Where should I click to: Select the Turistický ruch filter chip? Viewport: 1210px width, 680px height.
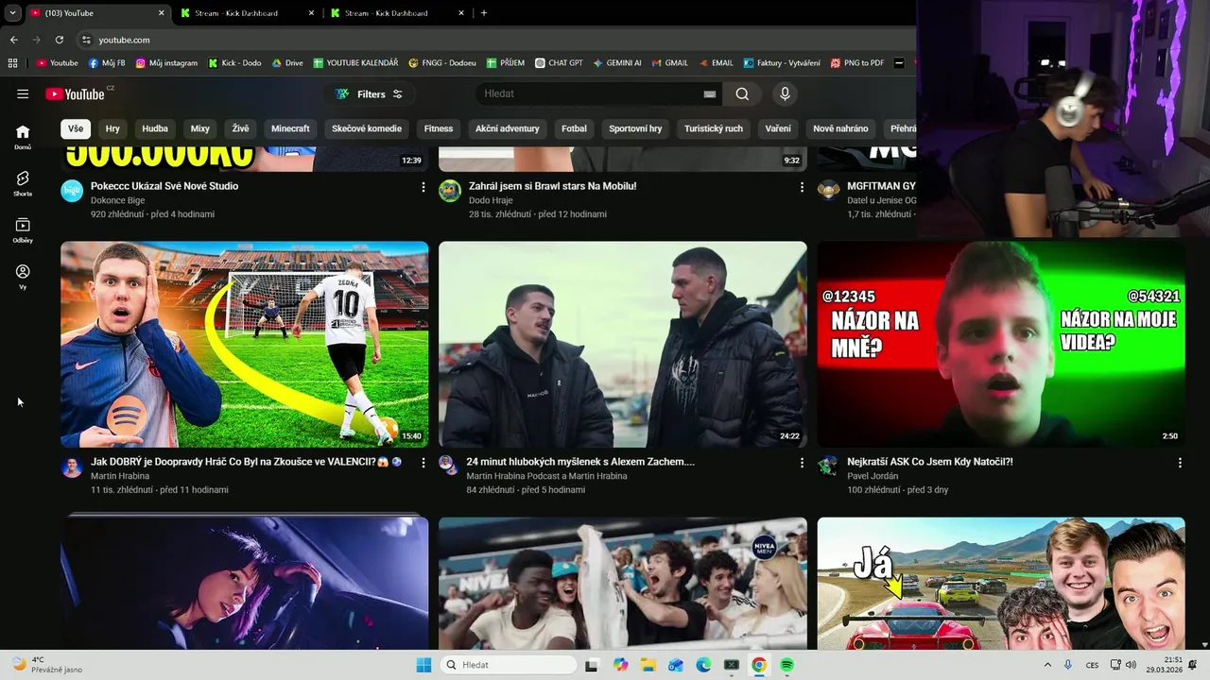click(714, 128)
